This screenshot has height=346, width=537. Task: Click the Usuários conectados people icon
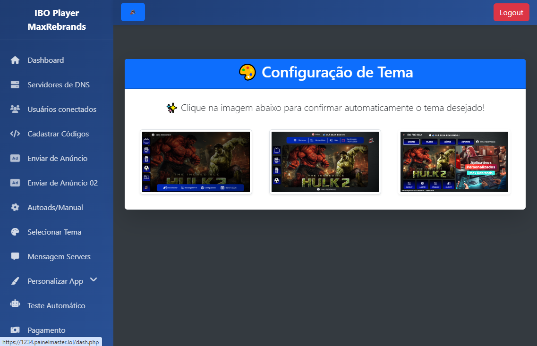point(15,109)
